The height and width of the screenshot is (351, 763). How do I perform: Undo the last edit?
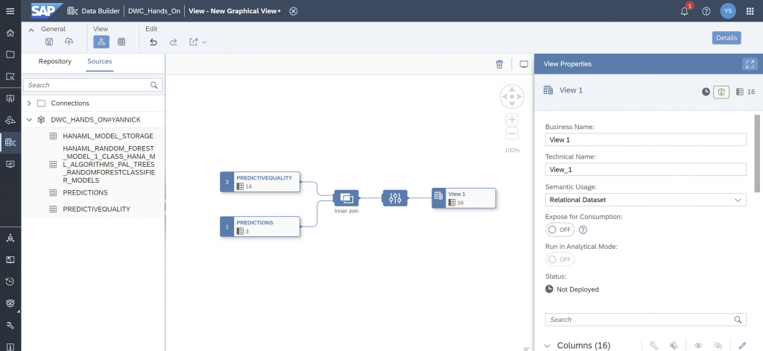153,42
